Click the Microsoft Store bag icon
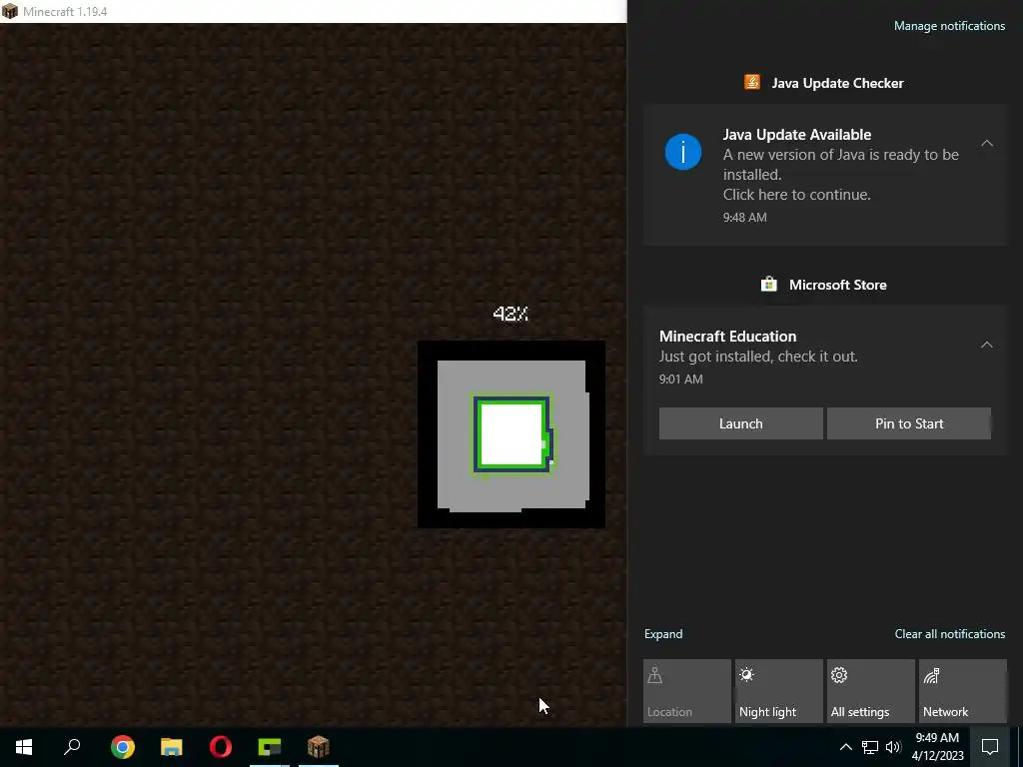Image resolution: width=1023 pixels, height=767 pixels. tap(769, 285)
